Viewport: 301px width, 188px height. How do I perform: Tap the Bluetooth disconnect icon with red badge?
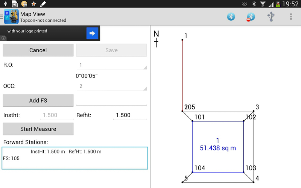click(251, 17)
